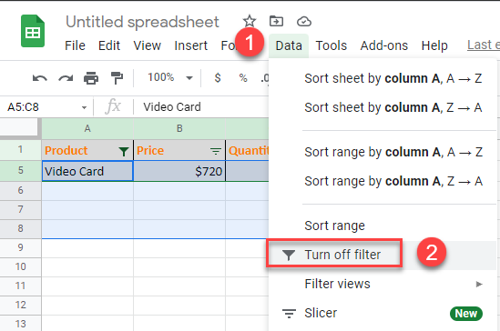Screen dimensions: 500x331
Task: Open the View menu
Action: [x=147, y=45]
